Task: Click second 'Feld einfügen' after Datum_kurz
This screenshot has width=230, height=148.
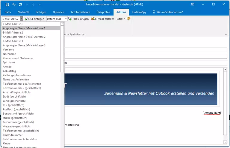Action: click(79, 19)
